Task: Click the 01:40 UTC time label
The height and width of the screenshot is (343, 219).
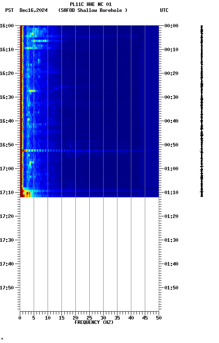Action: (x=171, y=264)
